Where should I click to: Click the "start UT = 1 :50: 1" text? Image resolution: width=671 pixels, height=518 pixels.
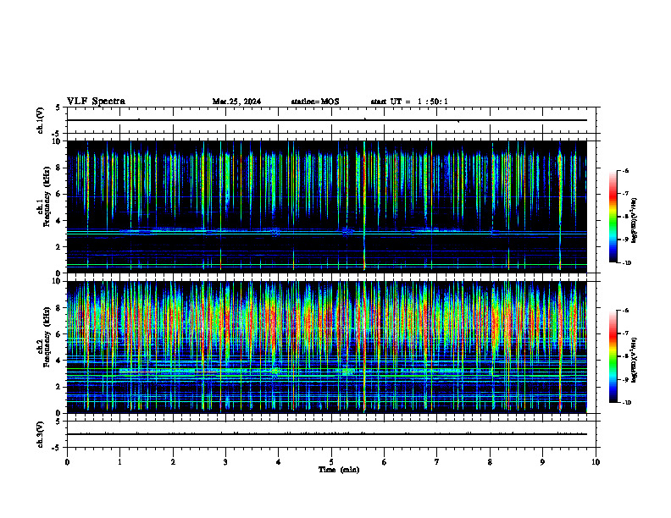click(409, 102)
